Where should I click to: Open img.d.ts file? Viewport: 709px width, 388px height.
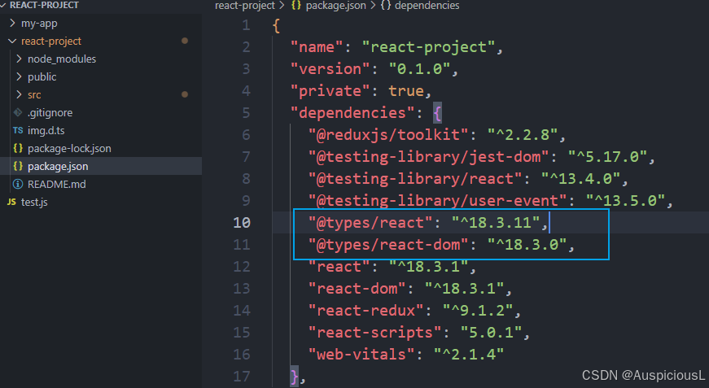[x=46, y=130]
